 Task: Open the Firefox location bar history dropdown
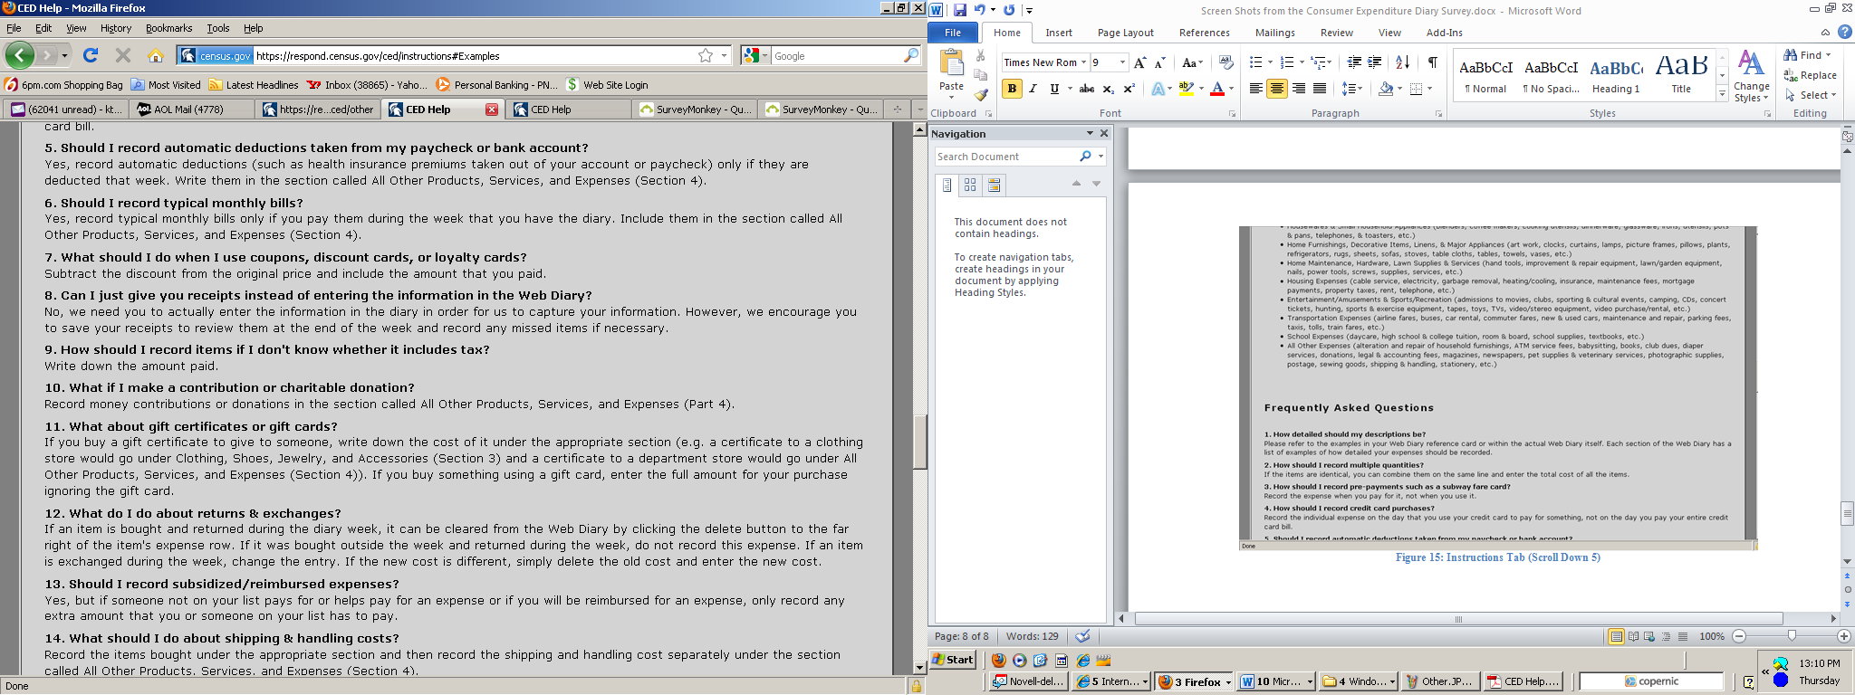724,55
